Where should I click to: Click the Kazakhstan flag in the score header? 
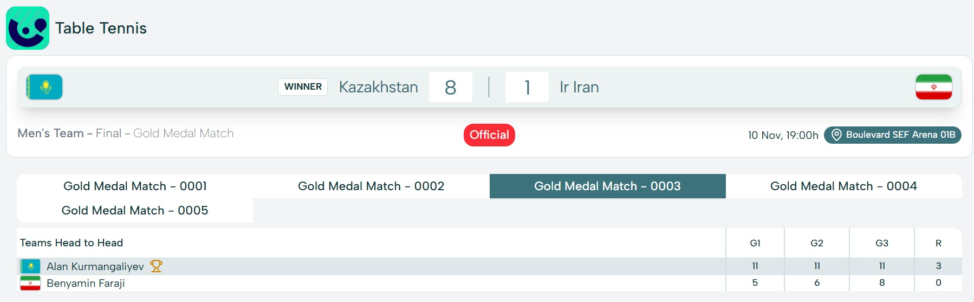(x=44, y=87)
